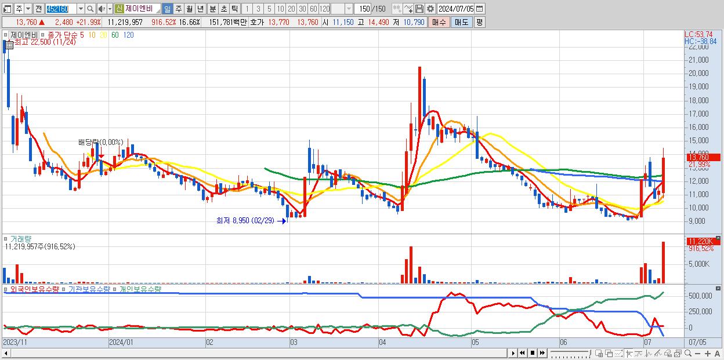The image size is (724, 360).
Task: Click the zoom-out minus icon at bottom right
Action: pyautogui.click(x=698, y=354)
